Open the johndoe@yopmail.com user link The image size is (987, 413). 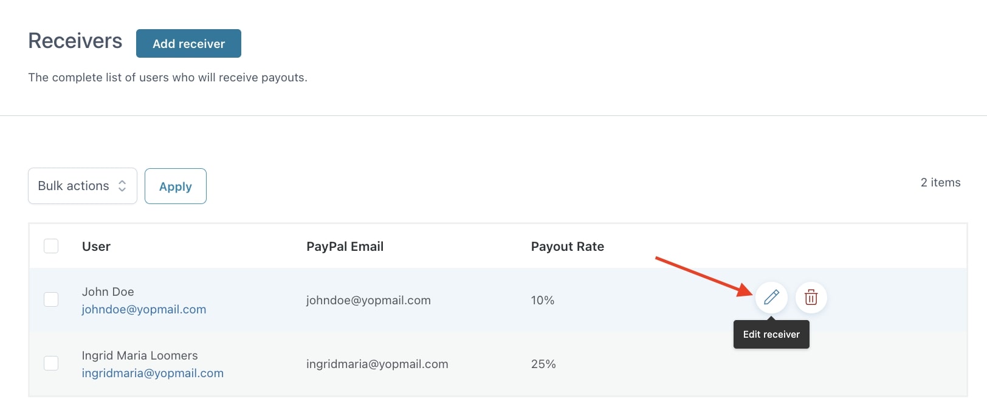click(144, 309)
